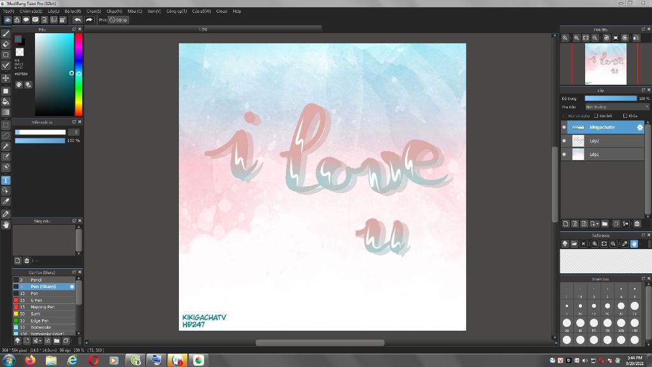Open the Windows Start button
The width and height of the screenshot is (652, 367).
9,360
